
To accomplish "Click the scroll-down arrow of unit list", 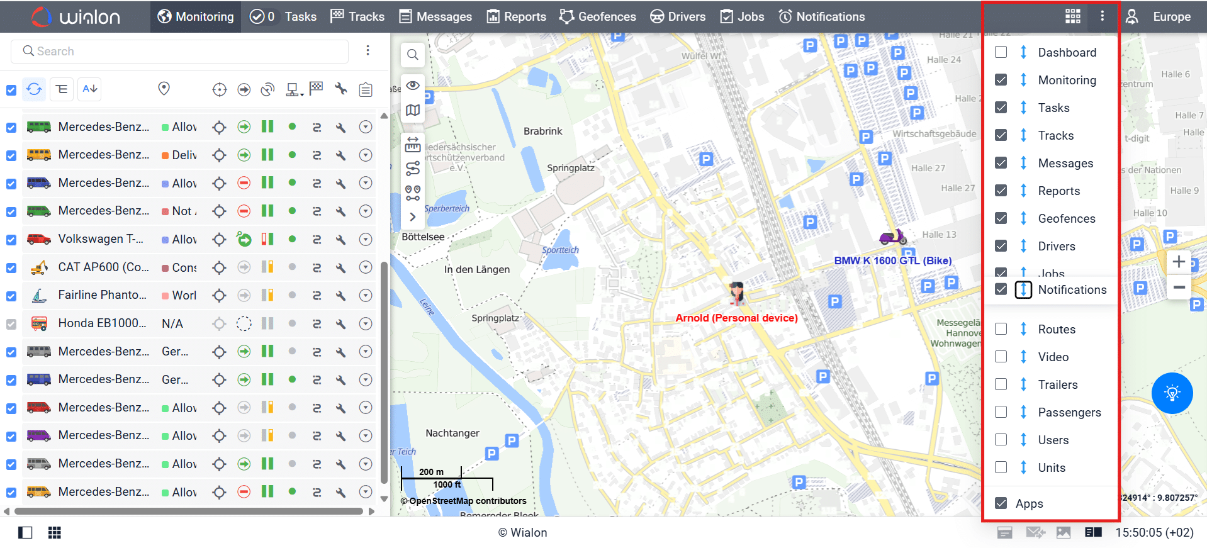I will pyautogui.click(x=384, y=499).
